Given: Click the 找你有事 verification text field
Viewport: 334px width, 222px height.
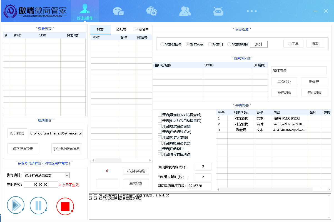Looking at the screenshot, I should 299,71.
